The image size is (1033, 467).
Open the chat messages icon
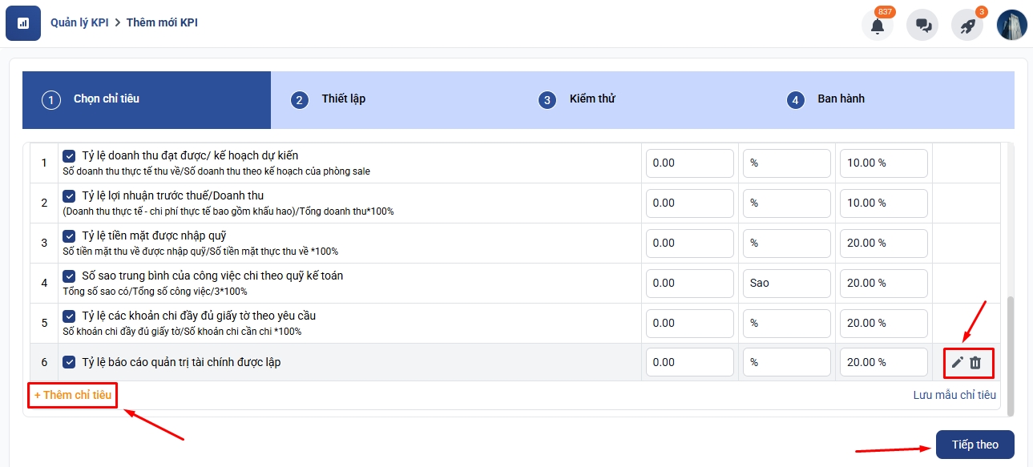[922, 26]
